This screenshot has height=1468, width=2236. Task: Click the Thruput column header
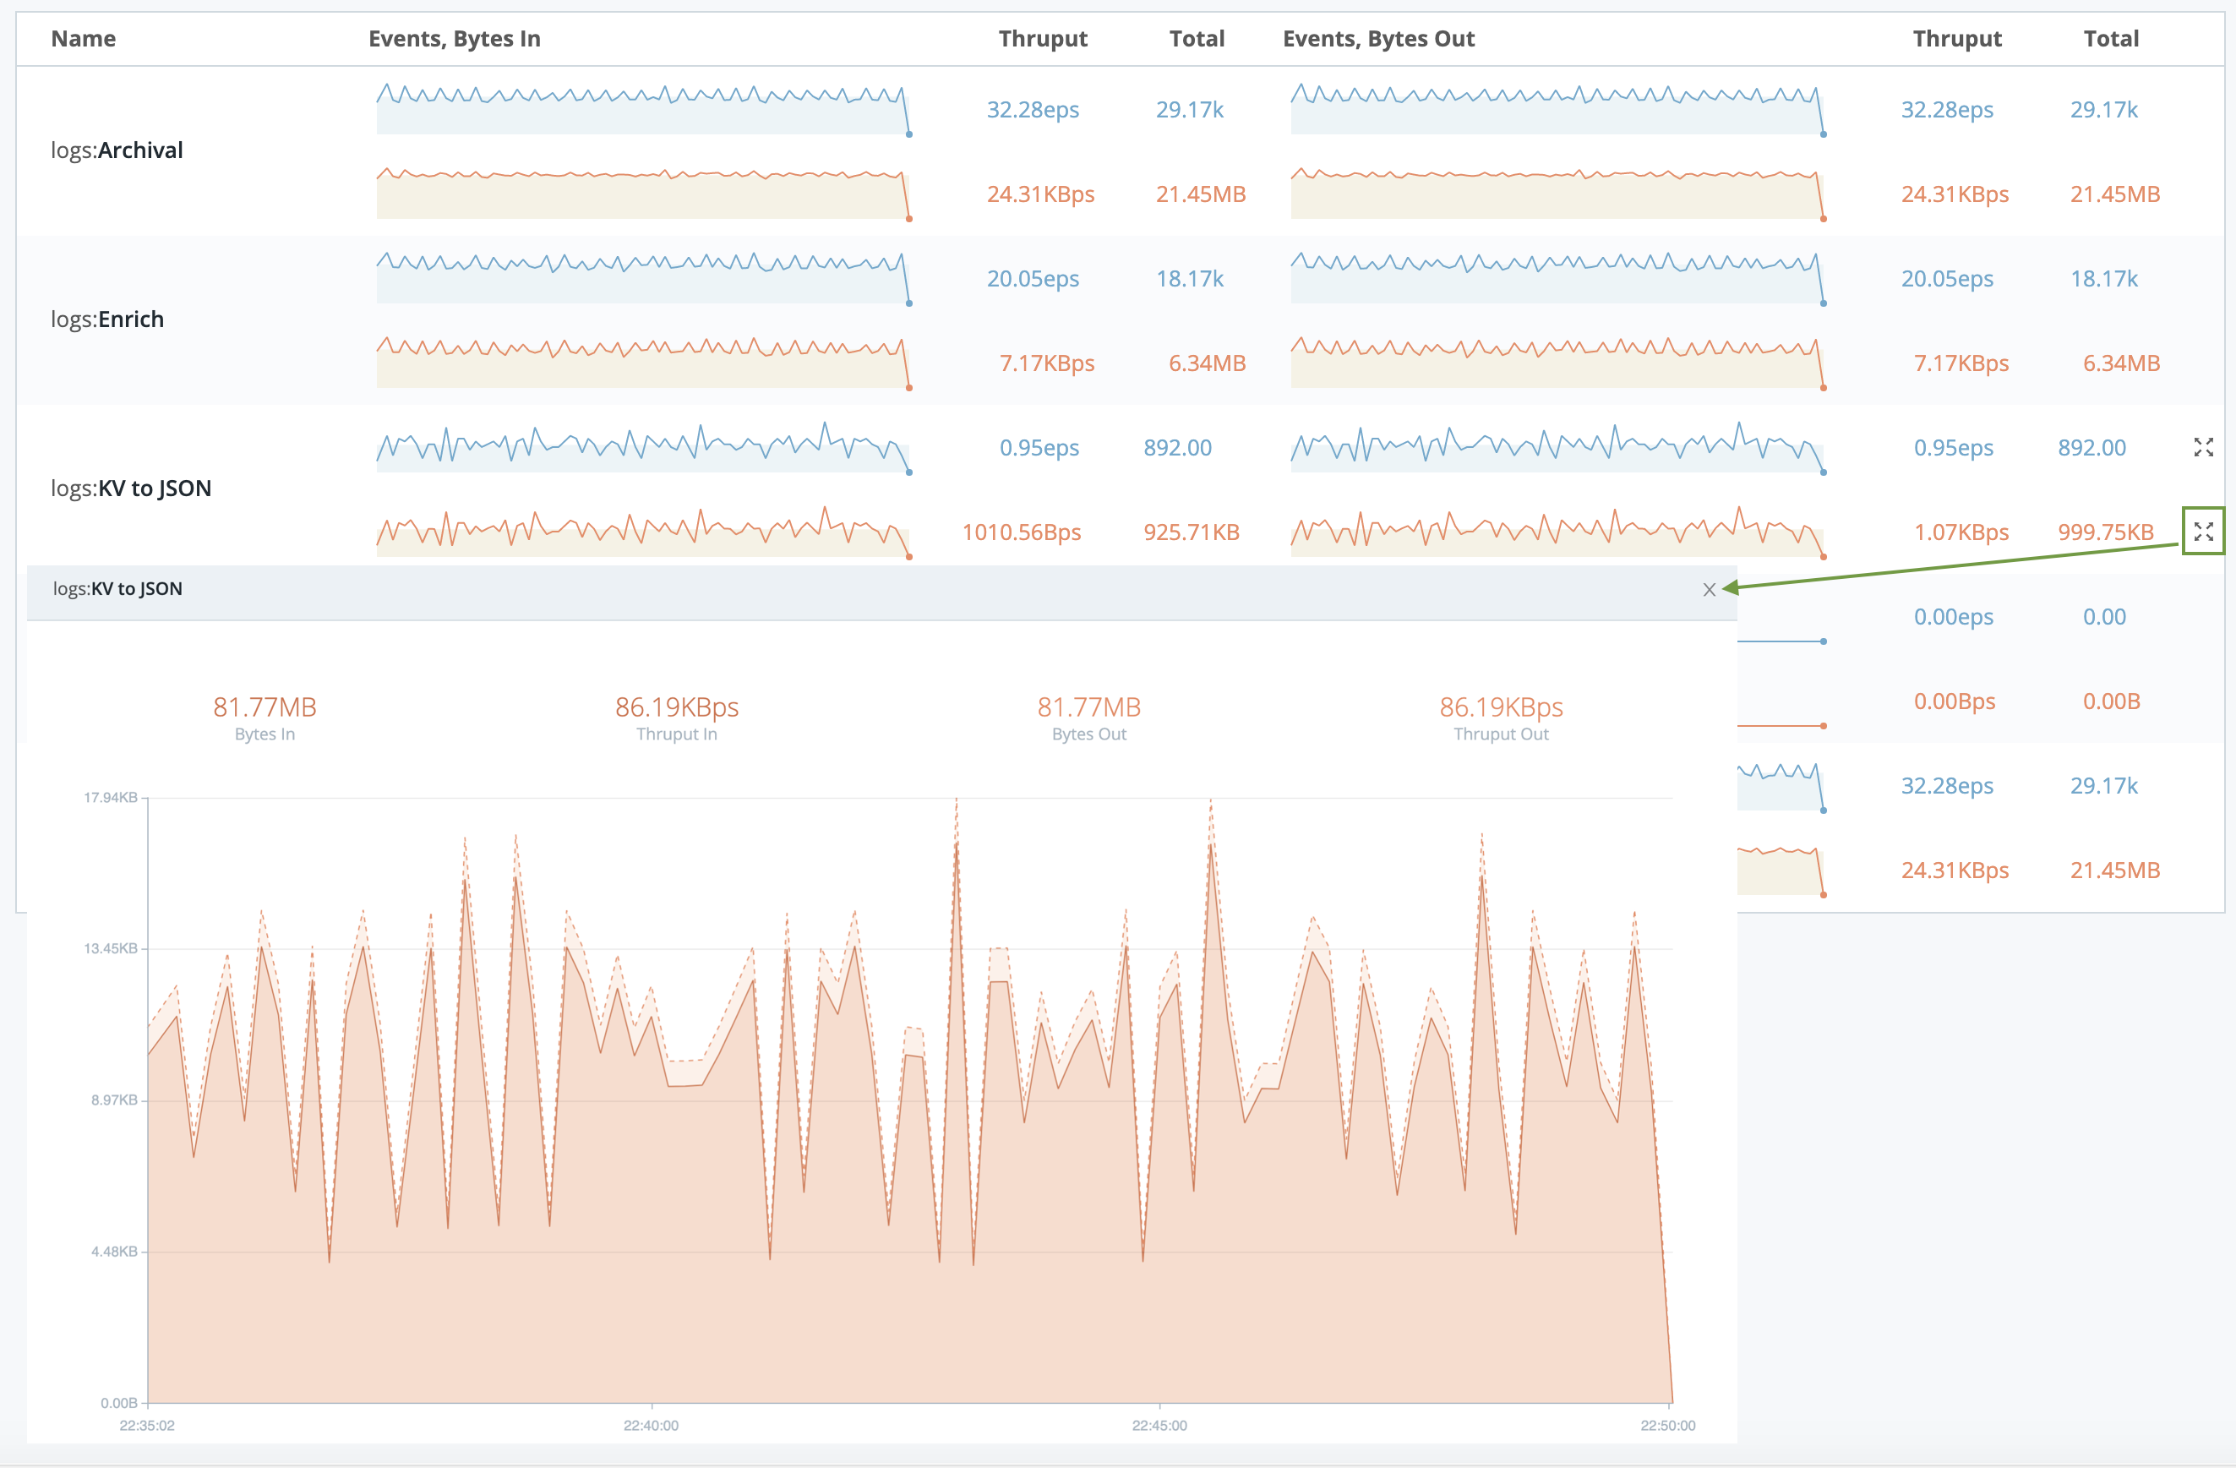click(x=1043, y=39)
